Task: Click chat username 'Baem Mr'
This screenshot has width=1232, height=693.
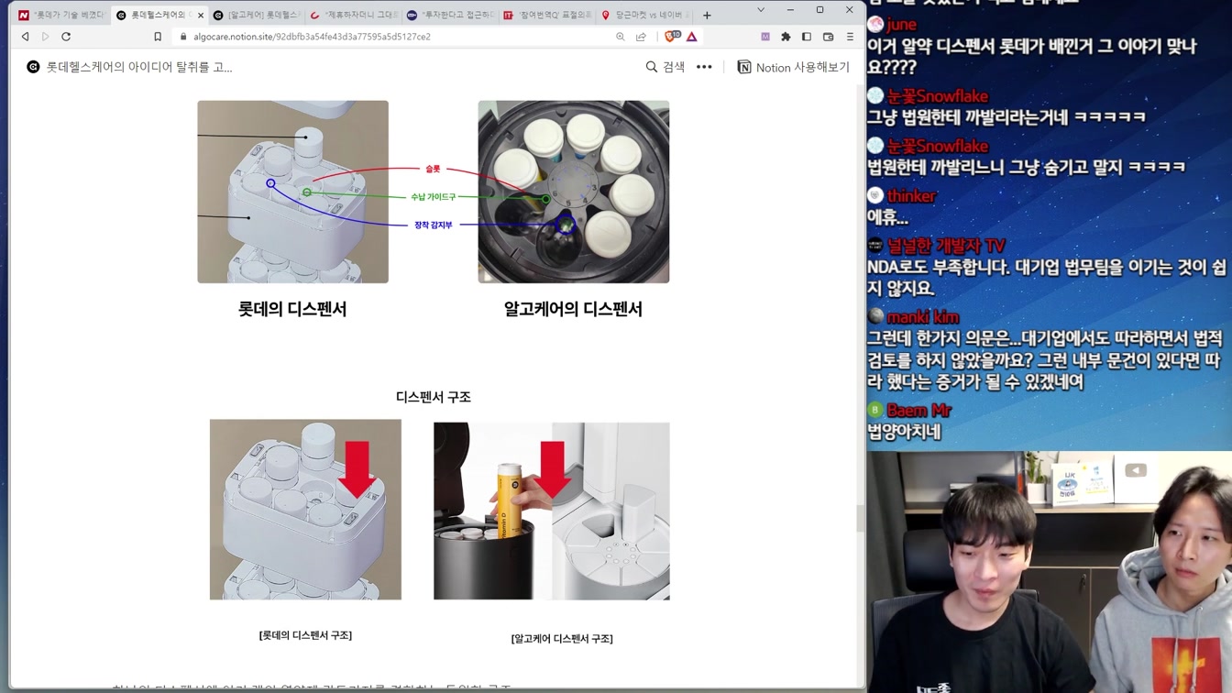Action: (918, 411)
